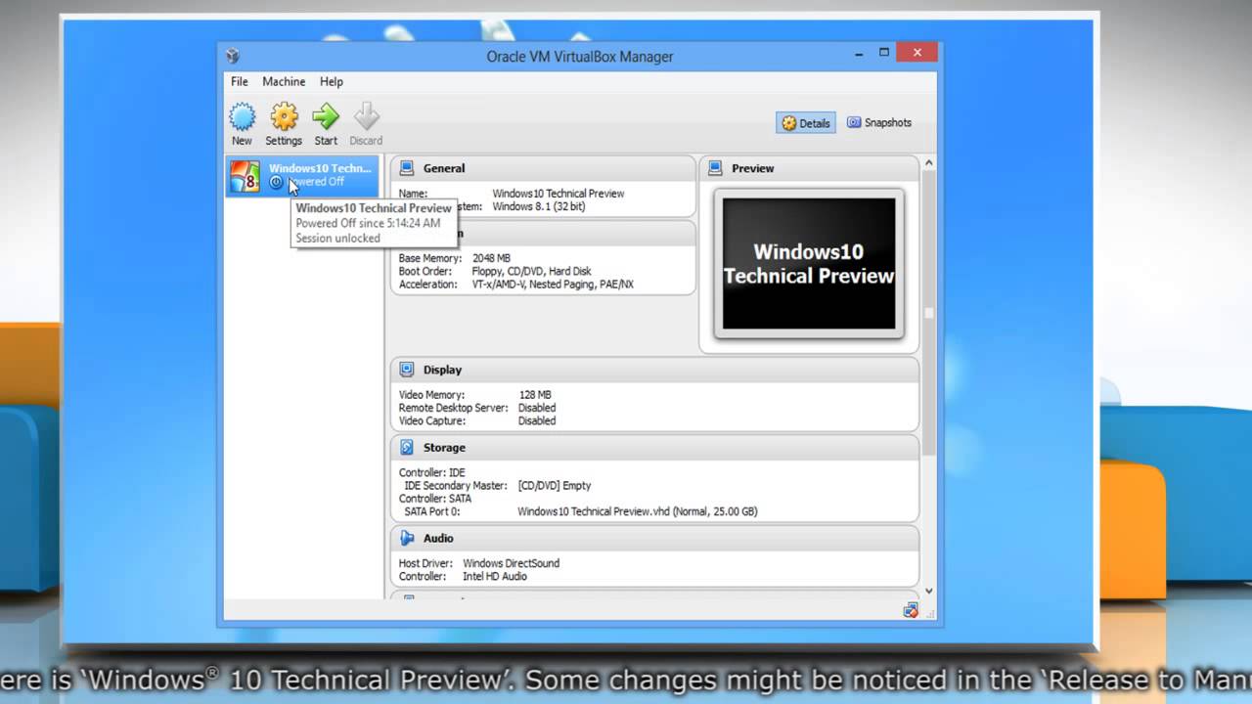Click the Discard toolbar icon
This screenshot has width=1252, height=704.
pos(366,117)
